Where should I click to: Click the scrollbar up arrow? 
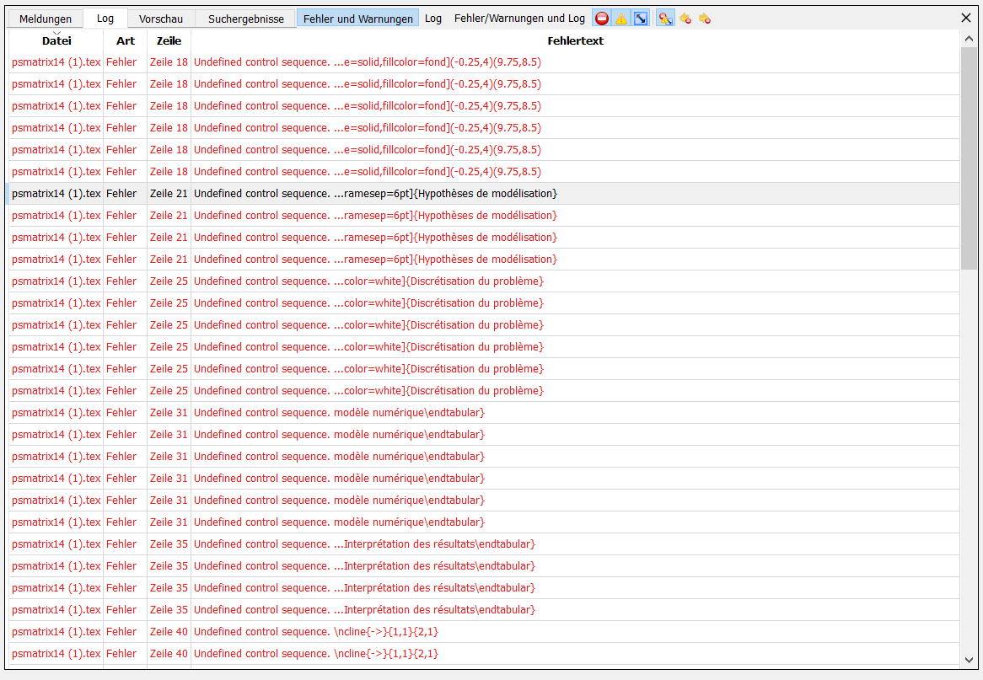point(969,39)
